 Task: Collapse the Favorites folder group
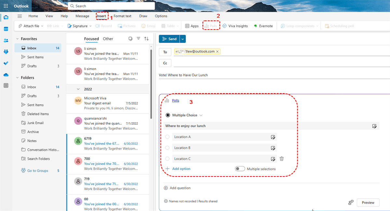17,39
